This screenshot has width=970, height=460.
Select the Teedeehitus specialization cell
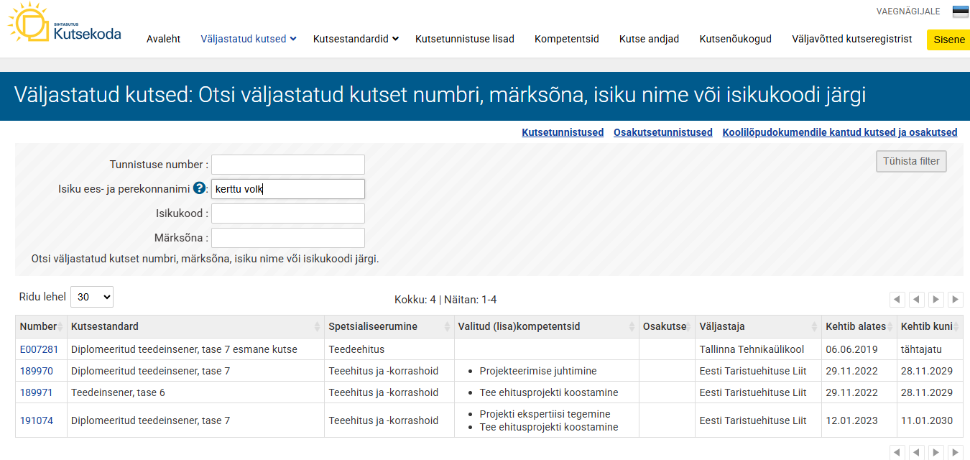pyautogui.click(x=389, y=349)
